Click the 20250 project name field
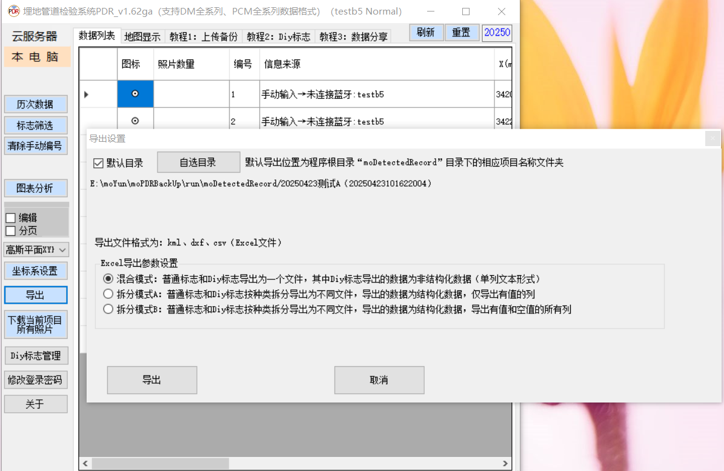Image resolution: width=724 pixels, height=471 pixels. click(x=497, y=33)
